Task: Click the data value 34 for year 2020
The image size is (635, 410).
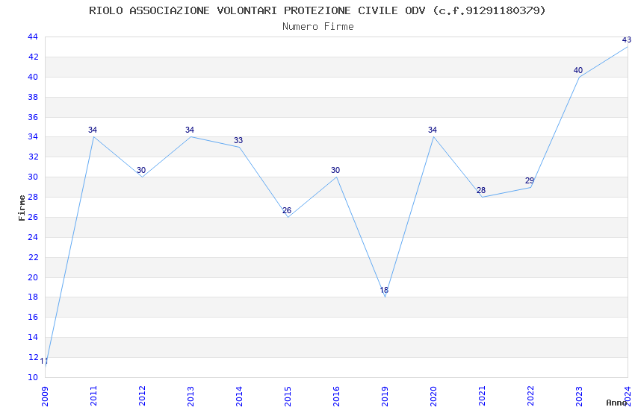Action: 433,130
